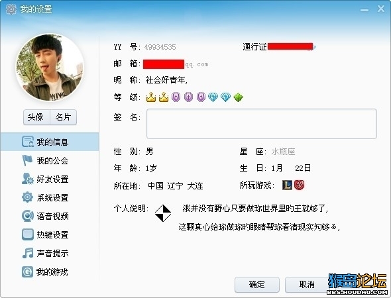
Task: Click the first gold crown level icon
Action: click(x=151, y=97)
